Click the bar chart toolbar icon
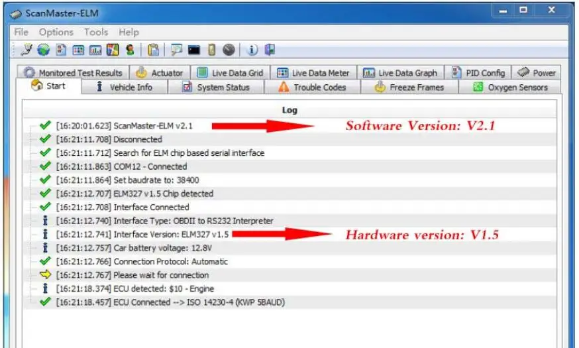The image size is (579, 348). (x=95, y=50)
